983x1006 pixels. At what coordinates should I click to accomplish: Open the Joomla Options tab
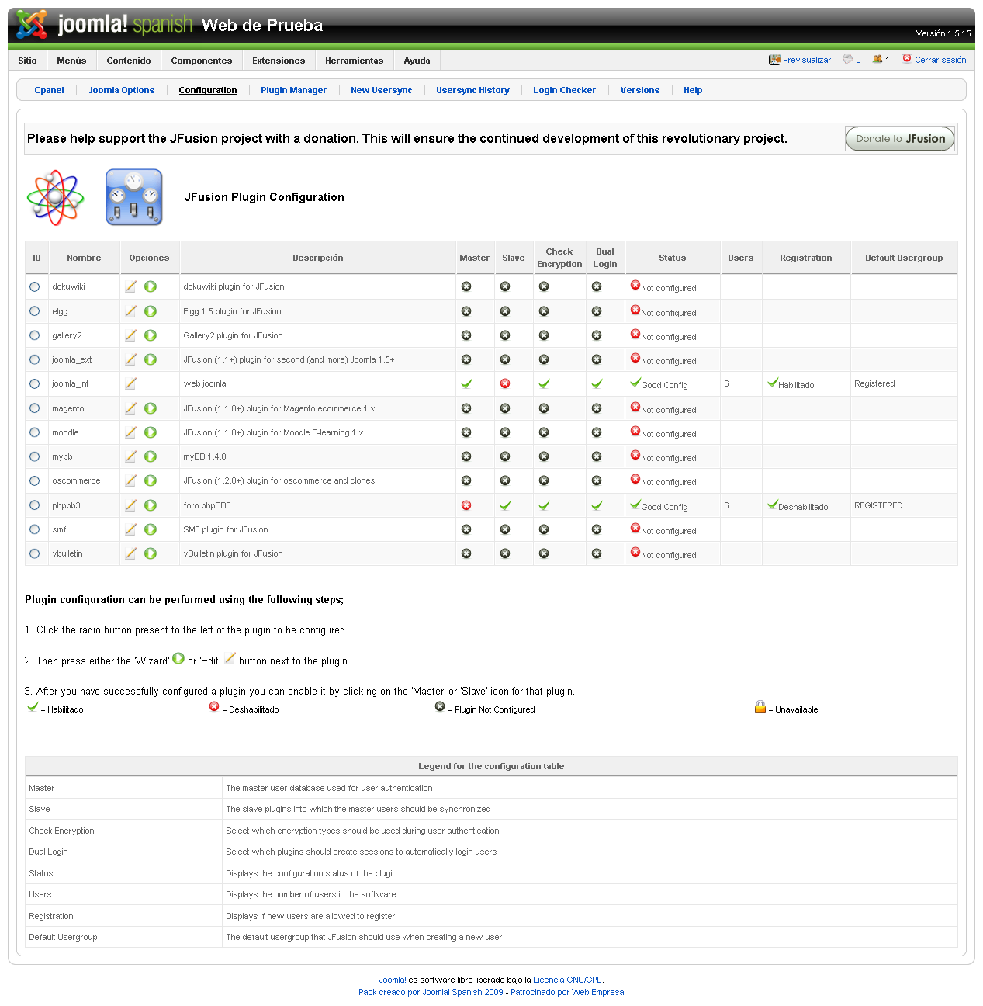(121, 90)
